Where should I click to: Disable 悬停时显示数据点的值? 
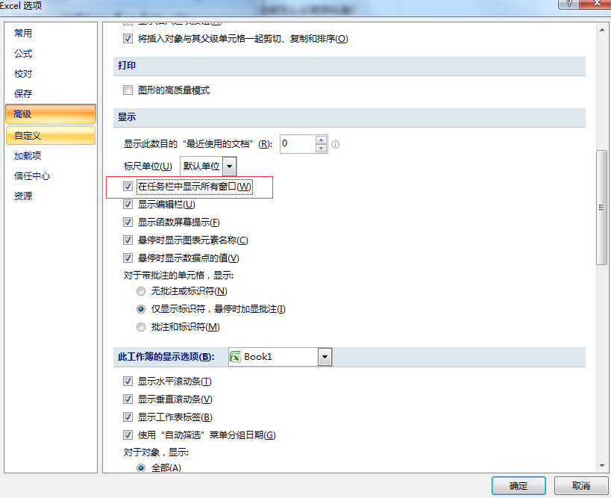[128, 258]
